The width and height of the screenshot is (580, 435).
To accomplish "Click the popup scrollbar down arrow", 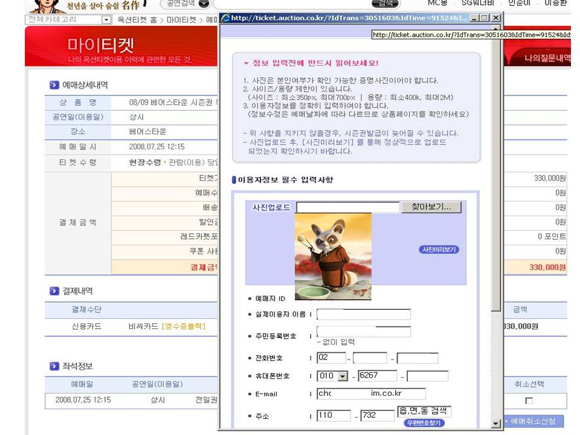I will (495, 424).
